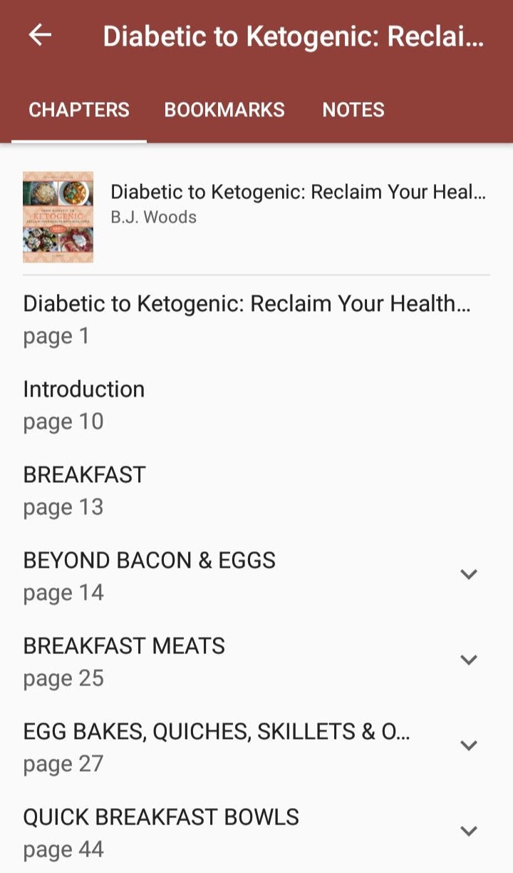Tap the book title beside the cover

(298, 192)
